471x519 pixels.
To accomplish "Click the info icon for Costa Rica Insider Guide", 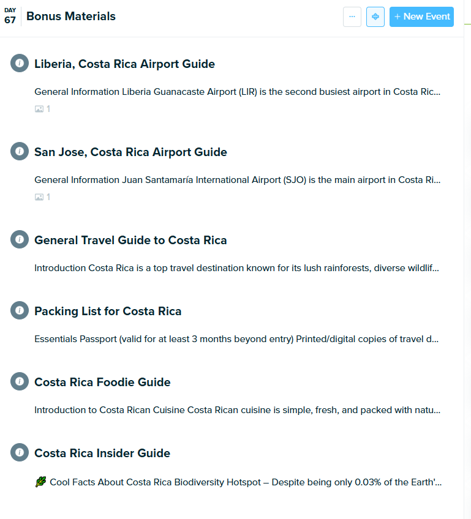I will tap(19, 452).
